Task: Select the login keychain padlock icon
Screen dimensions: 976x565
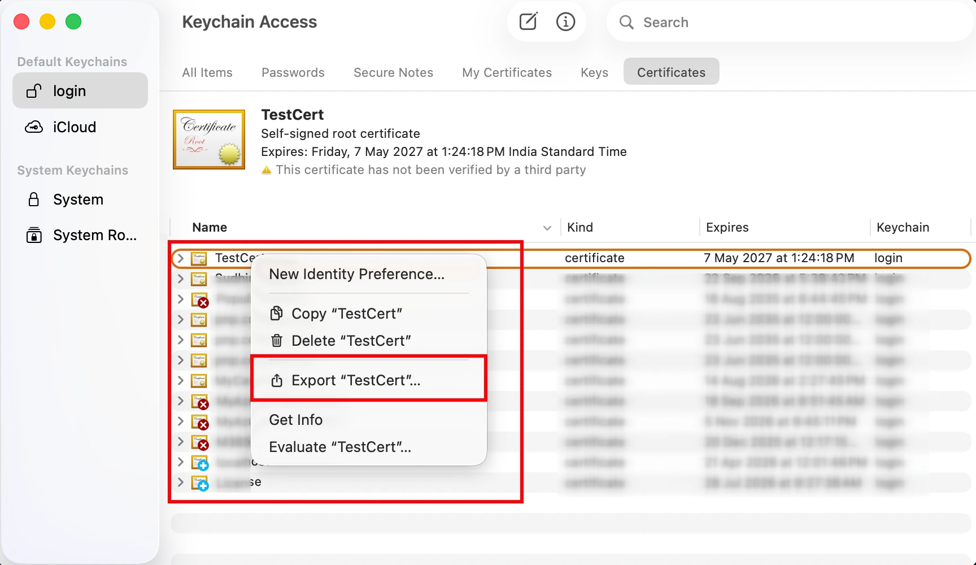Action: pos(34,90)
